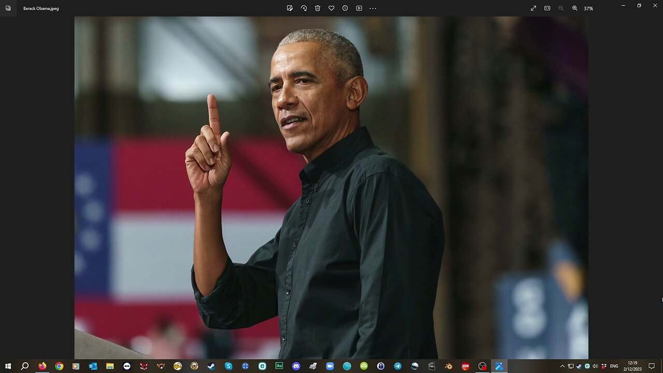Restore down the Photos window

[x=639, y=5]
